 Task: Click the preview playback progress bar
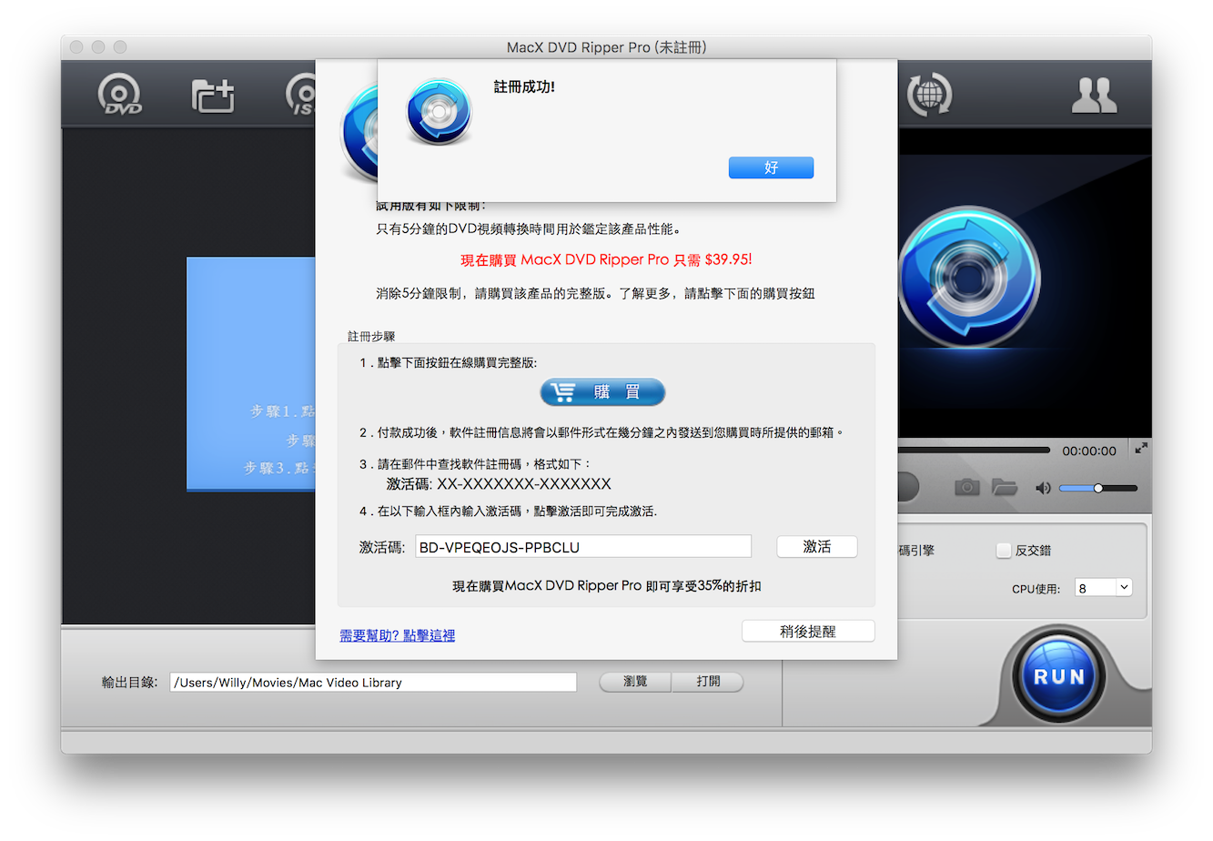click(x=974, y=450)
